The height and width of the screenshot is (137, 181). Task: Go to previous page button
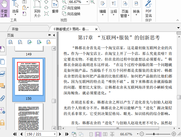(21, 134)
